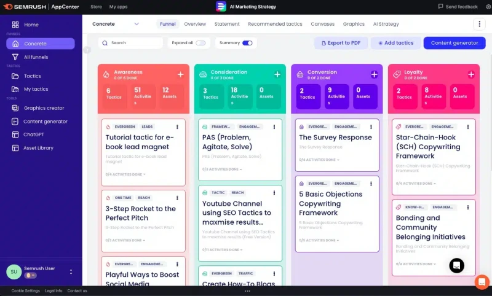Click Export to PDF button
The width and height of the screenshot is (492, 296).
[341, 43]
